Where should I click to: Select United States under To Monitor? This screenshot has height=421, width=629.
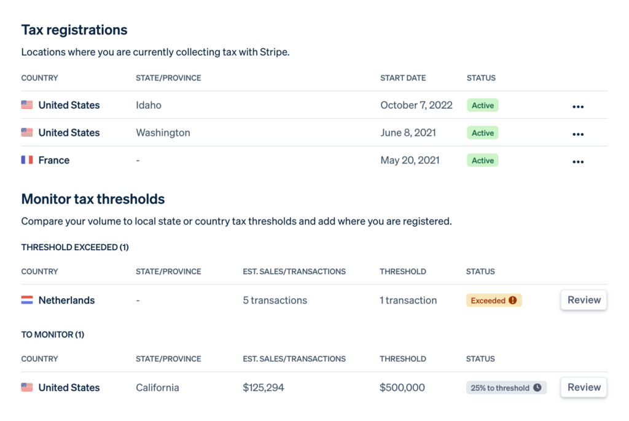pyautogui.click(x=69, y=387)
